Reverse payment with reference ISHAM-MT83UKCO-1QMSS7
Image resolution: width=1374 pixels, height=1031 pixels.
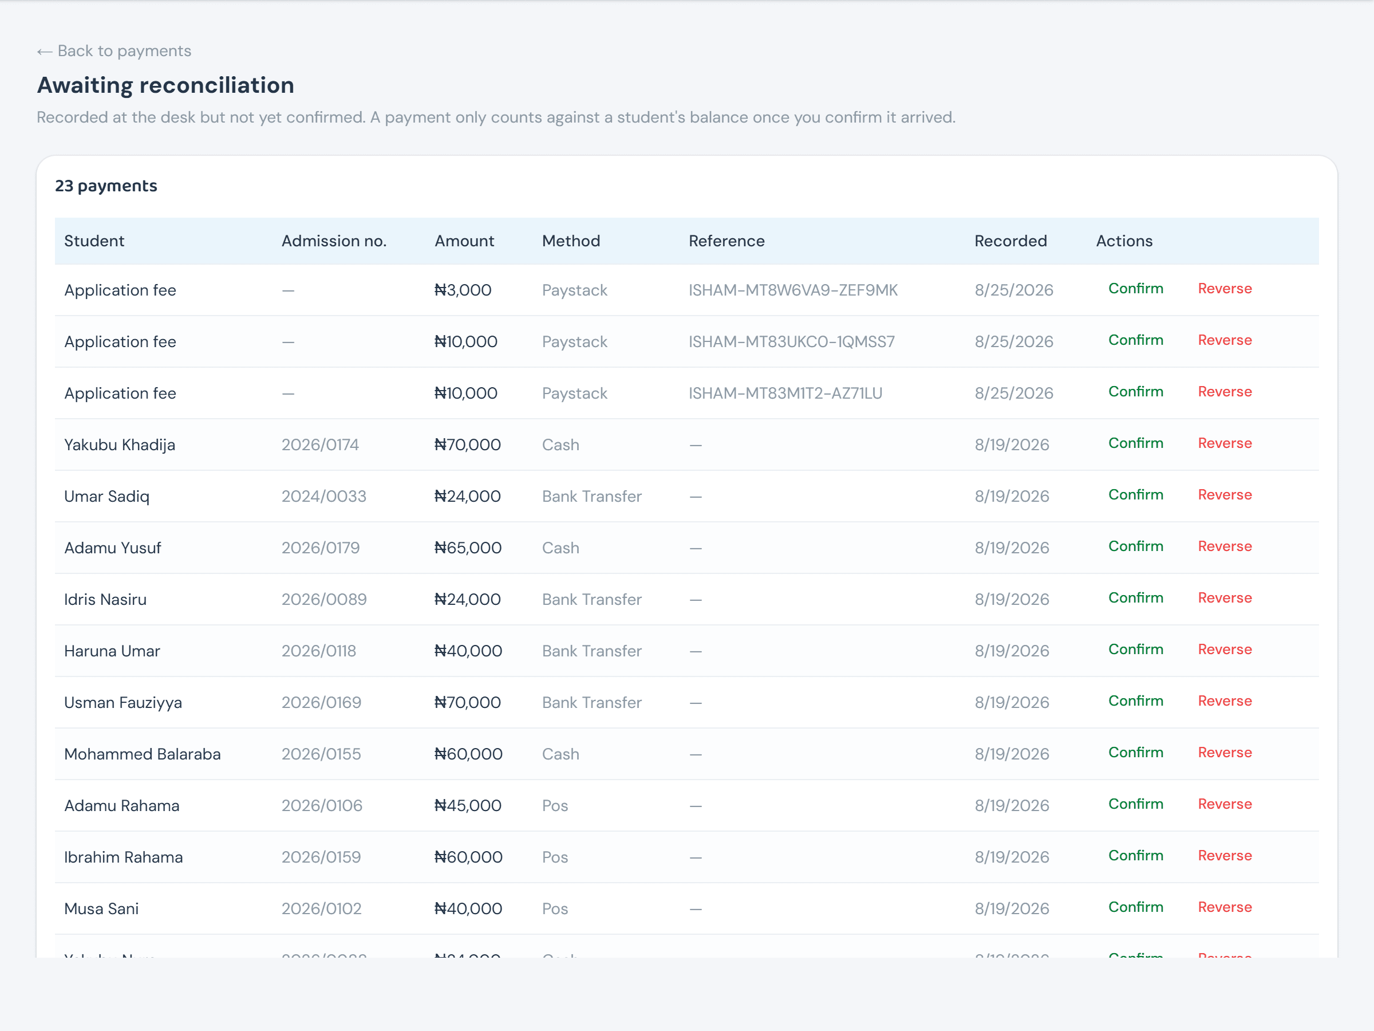point(1225,340)
